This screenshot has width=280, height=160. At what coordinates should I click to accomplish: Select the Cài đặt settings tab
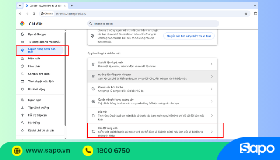pos(46,5)
